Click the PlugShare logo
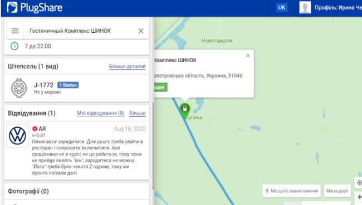362x205 pixels. tap(35, 7)
